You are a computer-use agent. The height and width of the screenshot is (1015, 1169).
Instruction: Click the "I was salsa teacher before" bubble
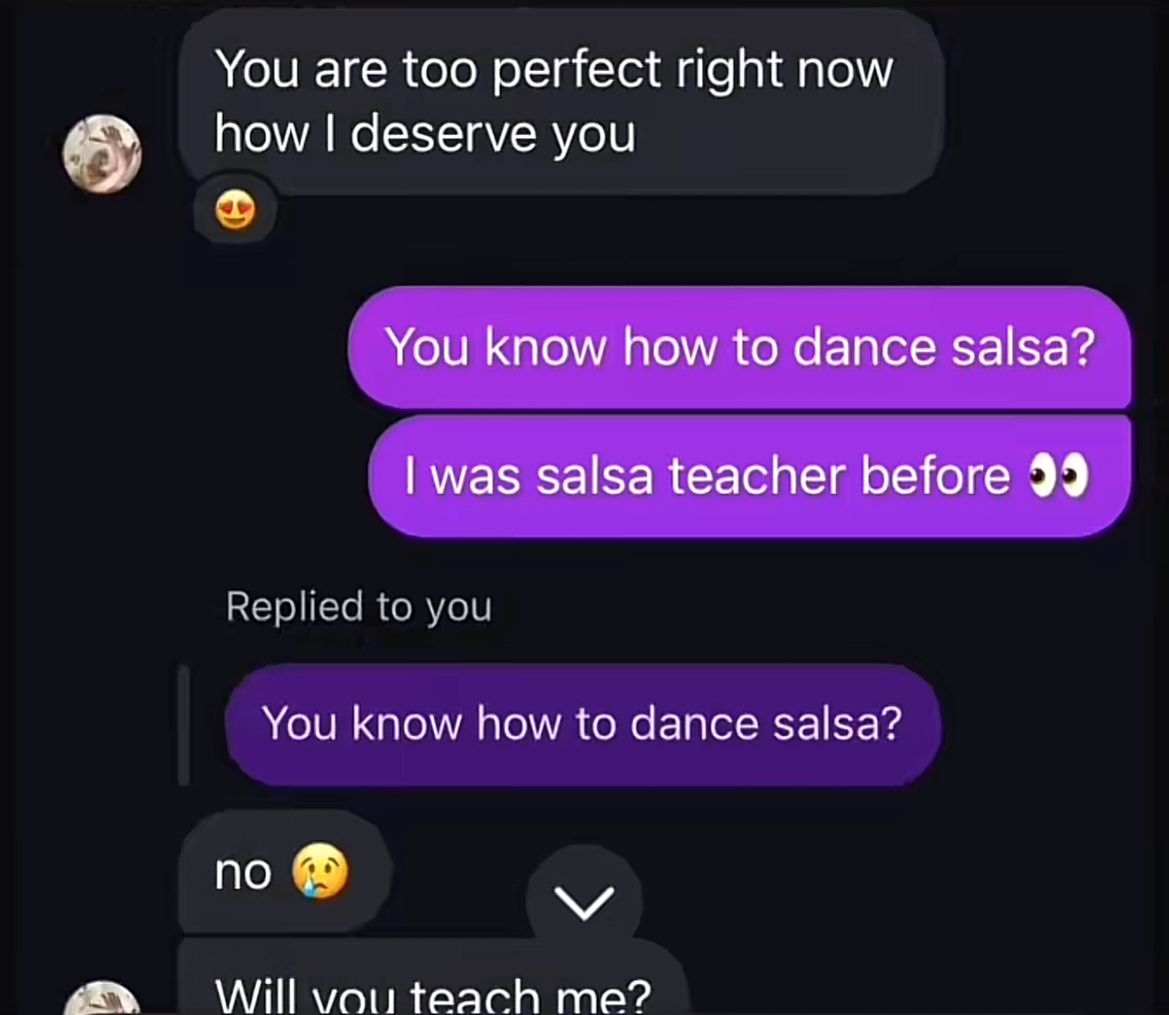click(x=749, y=477)
